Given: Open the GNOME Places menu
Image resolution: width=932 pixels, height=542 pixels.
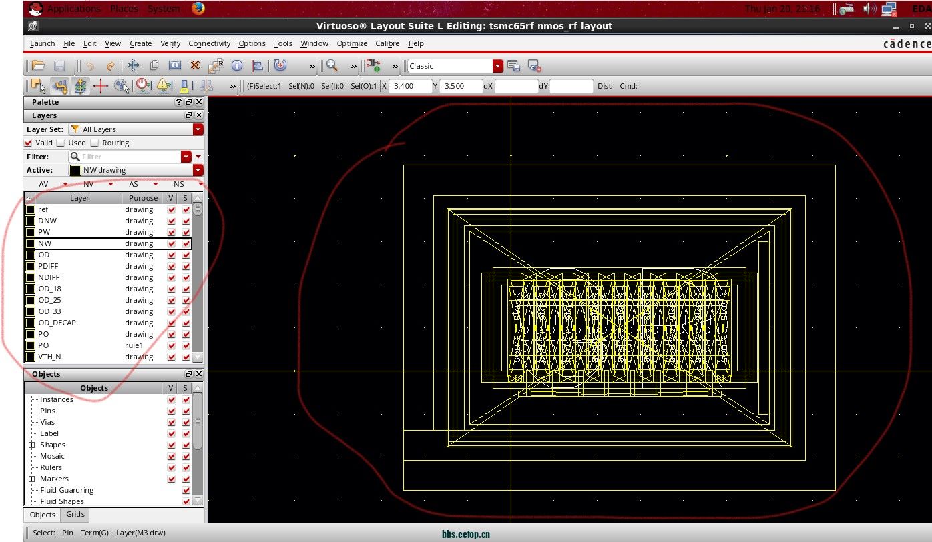Looking at the screenshot, I should pyautogui.click(x=124, y=9).
